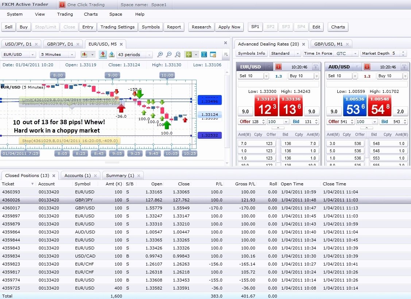The height and width of the screenshot is (299, 411).
Task: Click the pin icon on AUD/USD rate tile
Action: (404, 67)
